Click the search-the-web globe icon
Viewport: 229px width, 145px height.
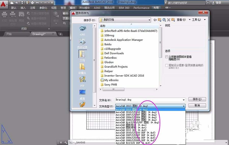[x=164, y=20]
